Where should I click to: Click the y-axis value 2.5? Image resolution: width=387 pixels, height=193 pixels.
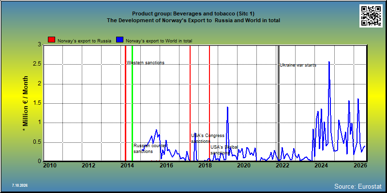click(37, 64)
